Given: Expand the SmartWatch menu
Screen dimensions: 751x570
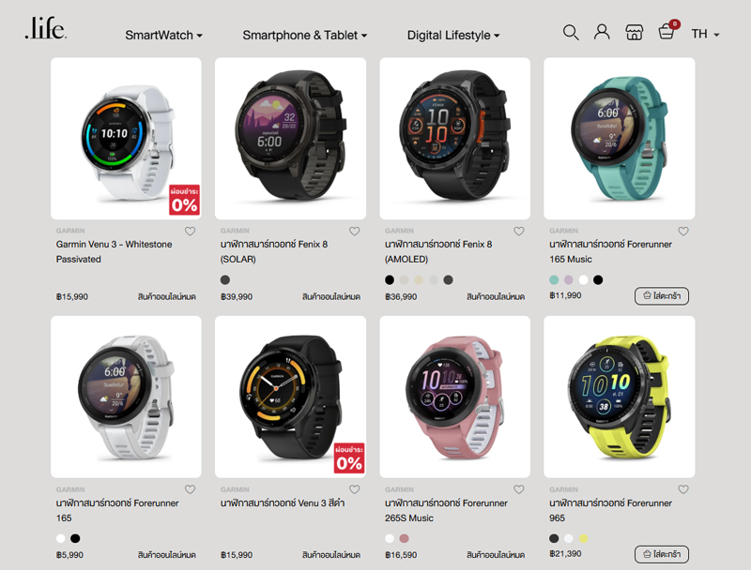Looking at the screenshot, I should [x=163, y=36].
